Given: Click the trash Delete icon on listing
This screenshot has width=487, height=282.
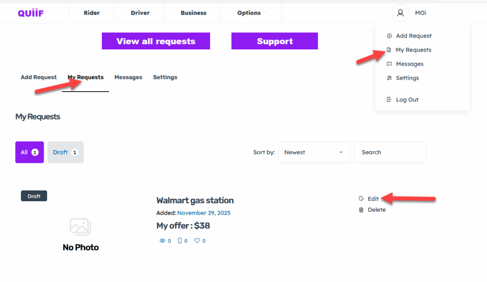Looking at the screenshot, I should [x=361, y=210].
